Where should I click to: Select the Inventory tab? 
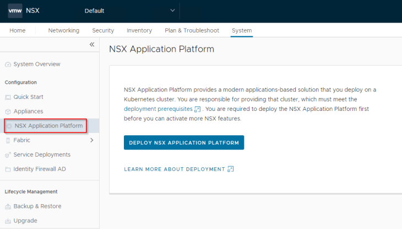tap(139, 30)
